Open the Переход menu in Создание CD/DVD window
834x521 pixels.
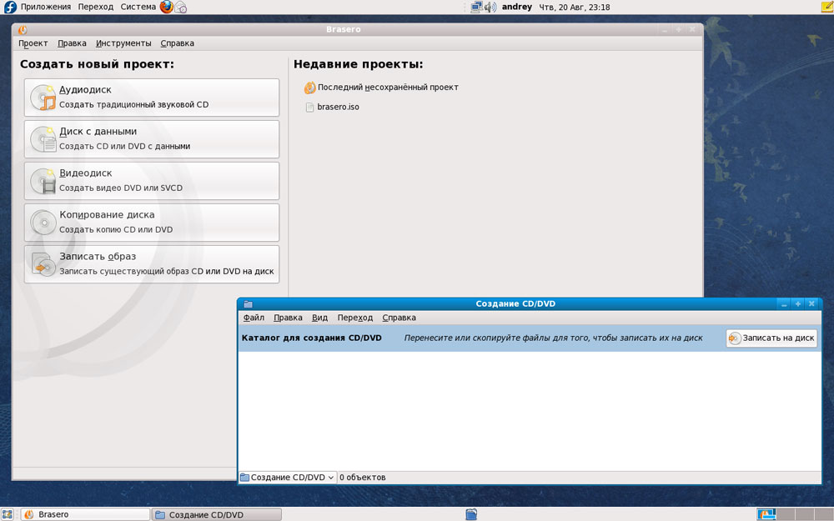354,318
